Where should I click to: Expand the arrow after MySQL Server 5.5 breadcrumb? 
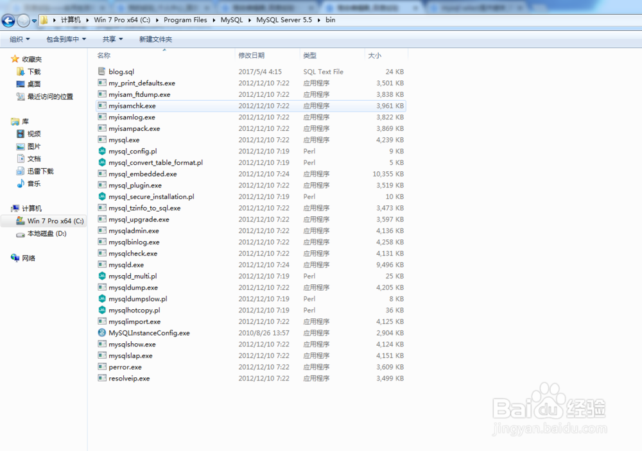[318, 20]
